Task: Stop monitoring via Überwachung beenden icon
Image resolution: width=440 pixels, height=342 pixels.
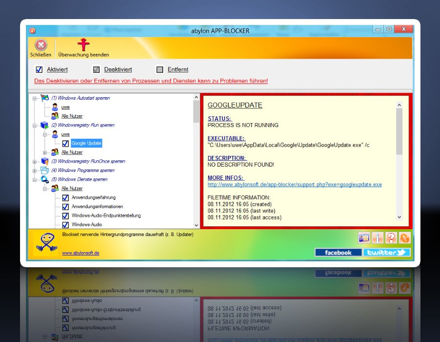Action: tap(83, 44)
